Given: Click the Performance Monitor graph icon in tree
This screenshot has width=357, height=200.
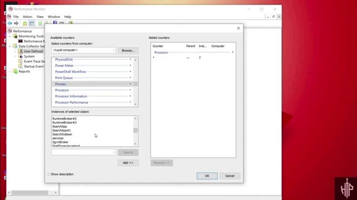Looking at the screenshot, I should tap(21, 41).
